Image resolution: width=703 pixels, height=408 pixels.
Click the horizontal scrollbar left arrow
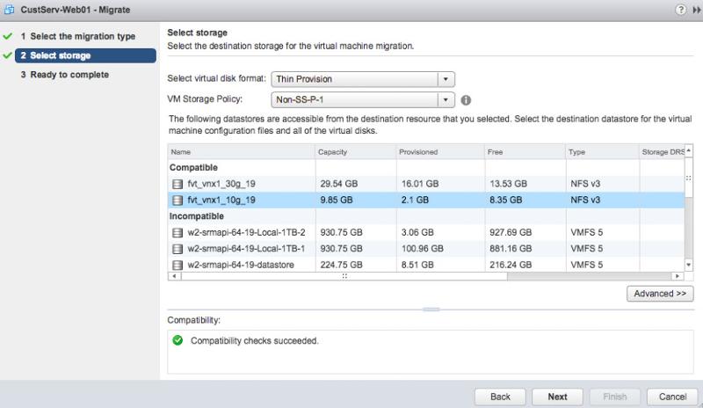[x=174, y=276]
